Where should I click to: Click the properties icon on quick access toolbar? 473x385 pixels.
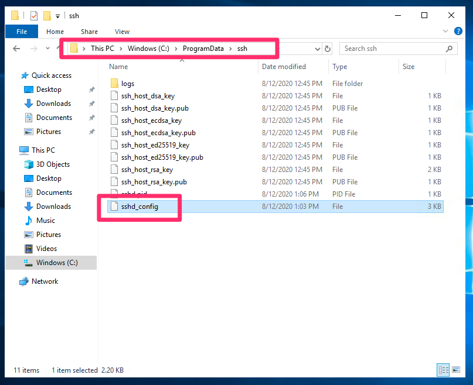pyautogui.click(x=34, y=15)
